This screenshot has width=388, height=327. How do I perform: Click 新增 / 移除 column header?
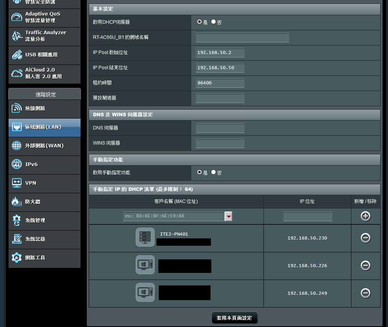pyautogui.click(x=365, y=201)
